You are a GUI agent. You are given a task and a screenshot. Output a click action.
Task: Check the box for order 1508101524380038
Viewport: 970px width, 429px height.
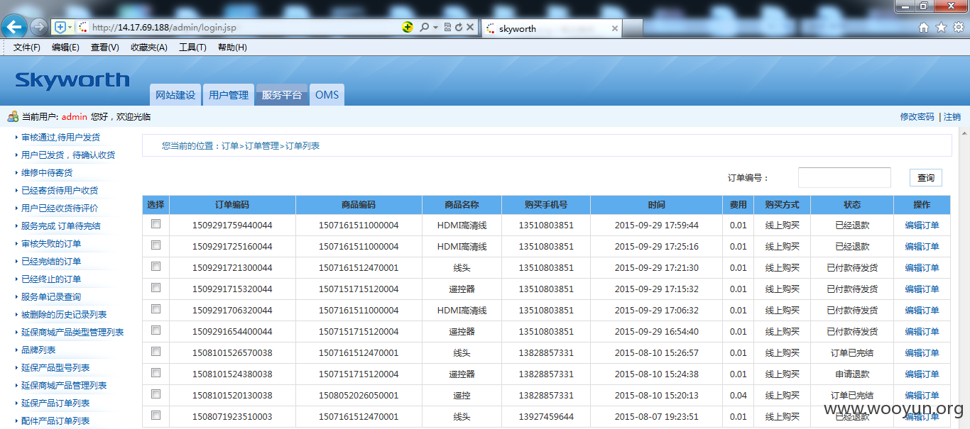[x=156, y=373]
